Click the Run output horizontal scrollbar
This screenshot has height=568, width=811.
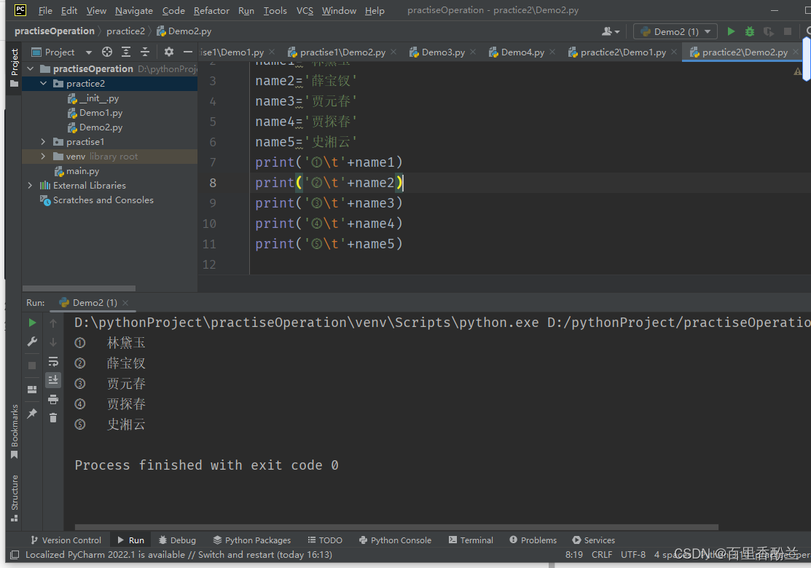[396, 527]
